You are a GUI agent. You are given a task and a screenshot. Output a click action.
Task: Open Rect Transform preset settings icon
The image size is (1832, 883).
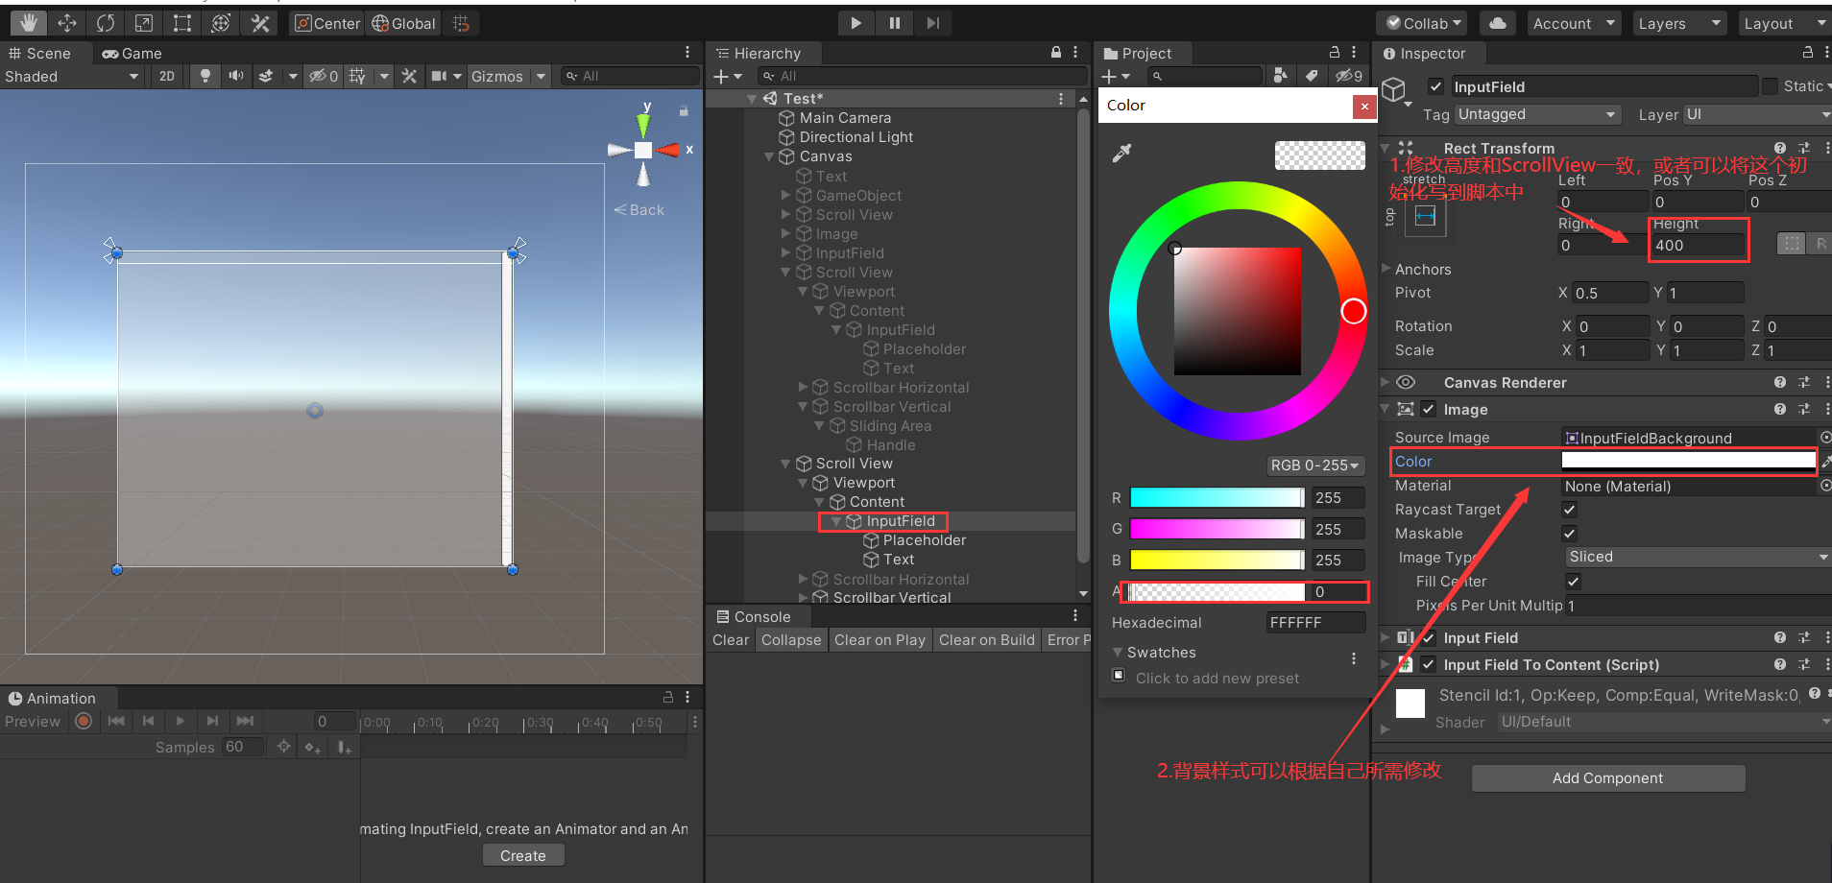point(1804,148)
